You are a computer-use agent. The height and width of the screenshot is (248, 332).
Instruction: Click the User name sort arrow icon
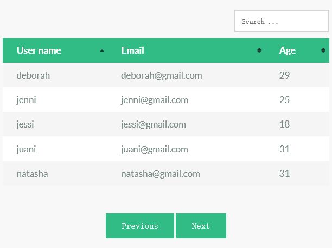coord(102,50)
